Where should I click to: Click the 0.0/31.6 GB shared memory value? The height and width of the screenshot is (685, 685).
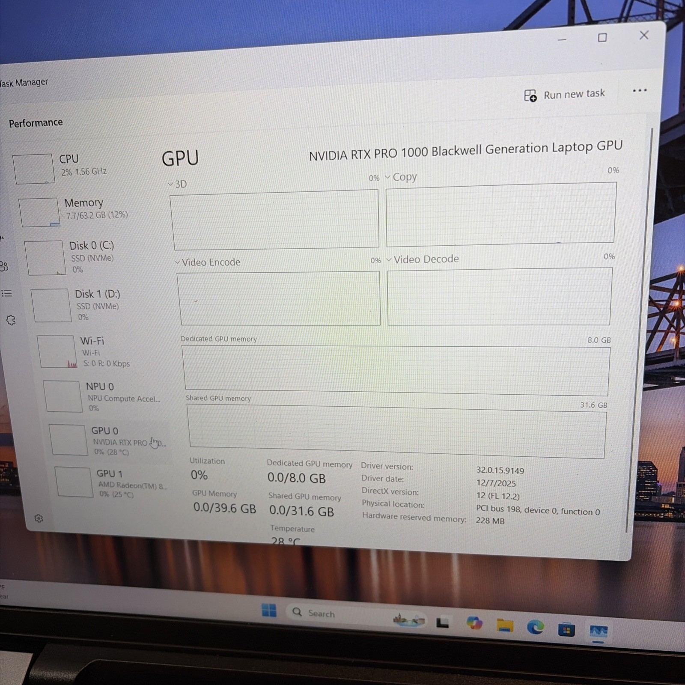[301, 511]
